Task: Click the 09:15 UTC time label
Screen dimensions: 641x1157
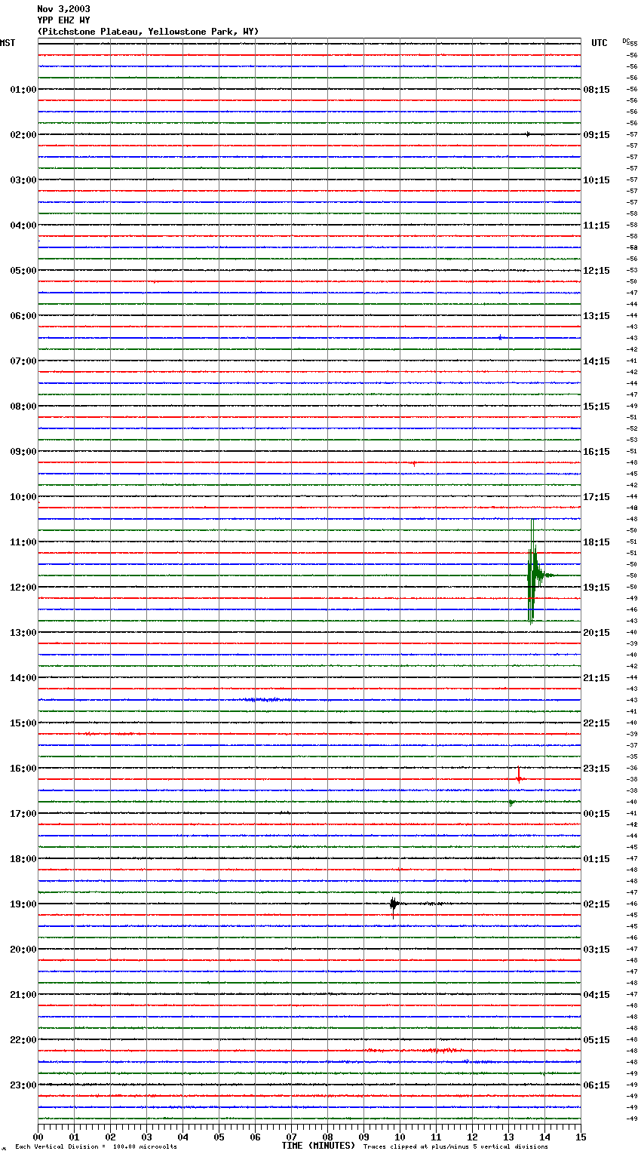Action: coord(597,135)
